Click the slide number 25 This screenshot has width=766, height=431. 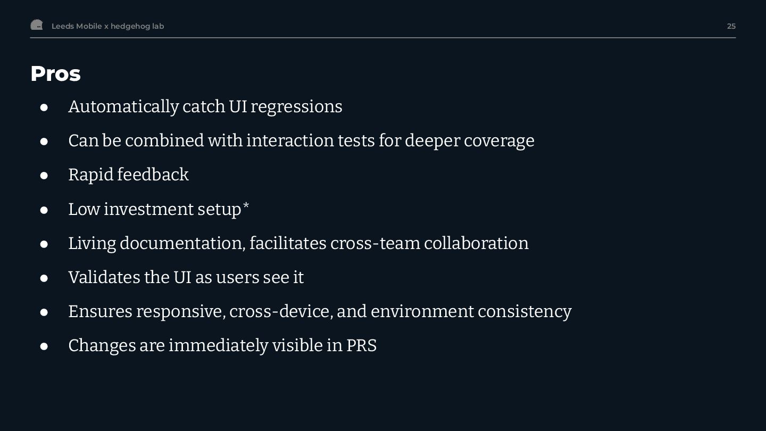[x=731, y=26]
